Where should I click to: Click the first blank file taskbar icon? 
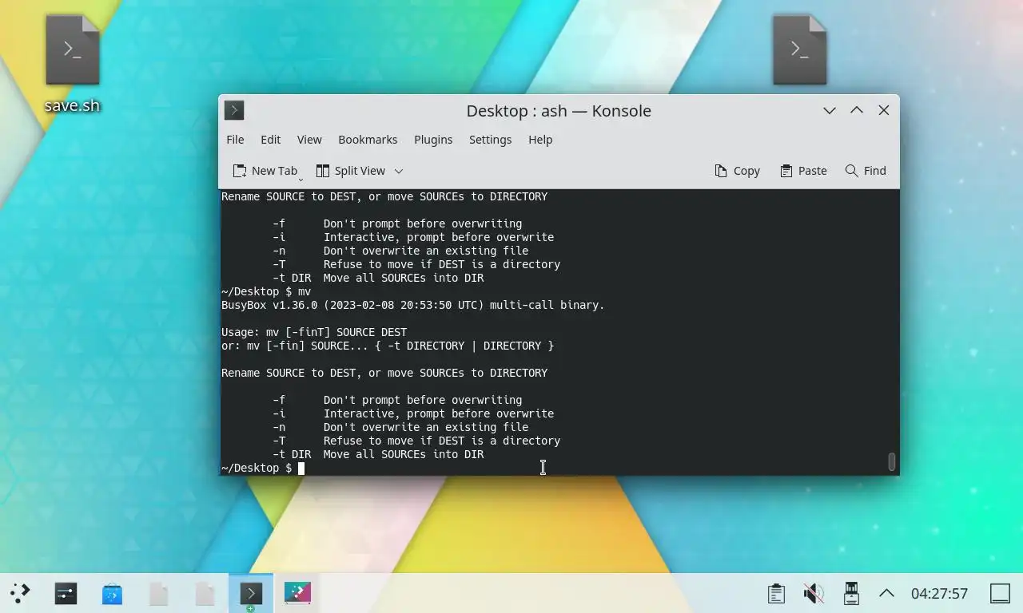pos(158,593)
